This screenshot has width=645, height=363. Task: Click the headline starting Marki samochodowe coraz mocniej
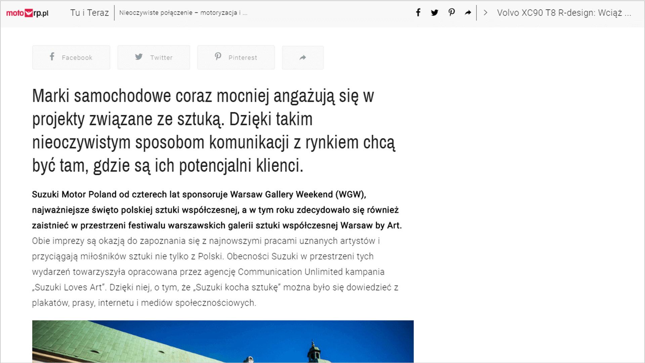[214, 131]
